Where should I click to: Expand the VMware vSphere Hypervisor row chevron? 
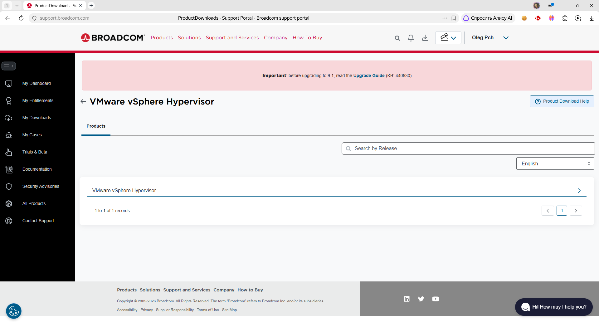(x=579, y=191)
